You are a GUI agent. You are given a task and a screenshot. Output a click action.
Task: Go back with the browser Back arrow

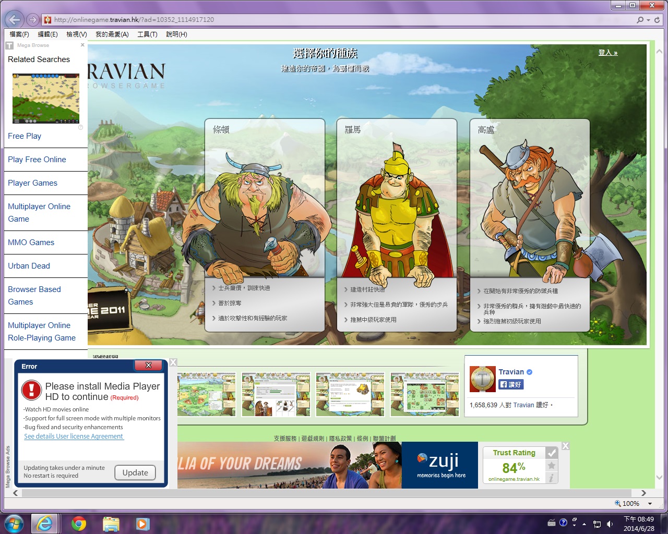click(14, 20)
